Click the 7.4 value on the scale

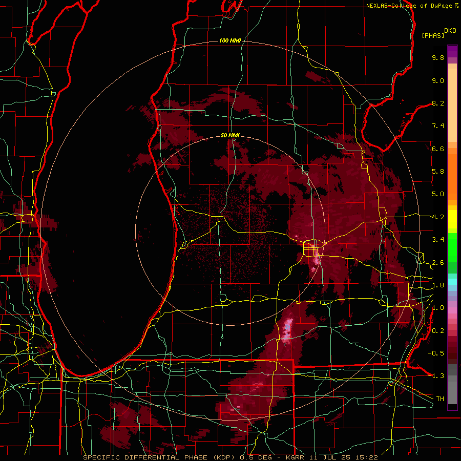(438, 126)
